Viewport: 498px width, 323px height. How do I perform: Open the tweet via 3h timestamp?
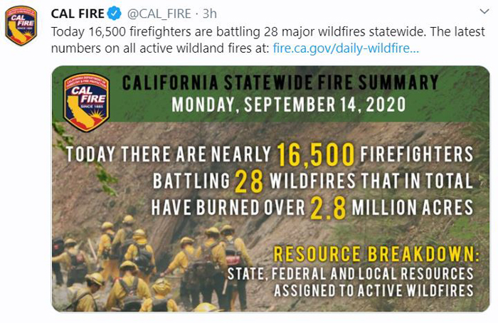click(x=210, y=14)
